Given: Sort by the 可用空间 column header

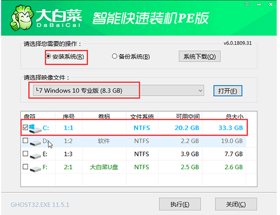Looking at the screenshot, I should [188, 116].
